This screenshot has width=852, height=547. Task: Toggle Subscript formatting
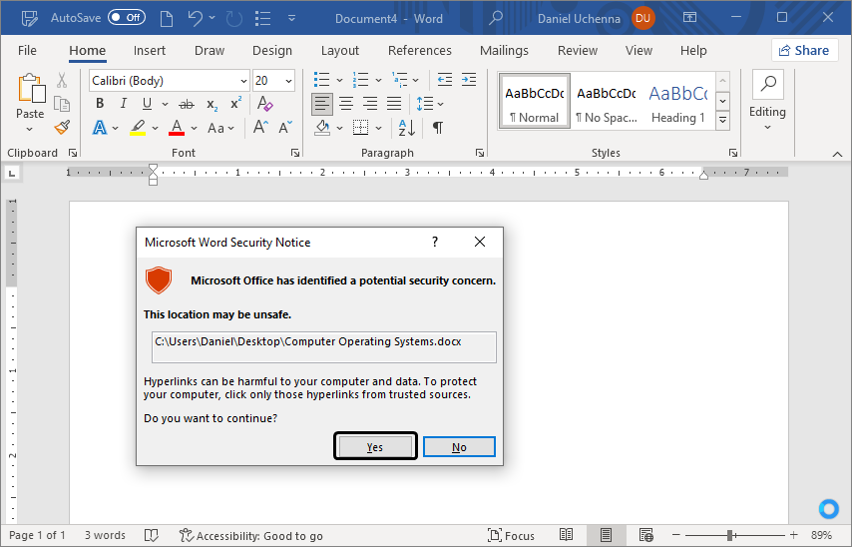[212, 105]
